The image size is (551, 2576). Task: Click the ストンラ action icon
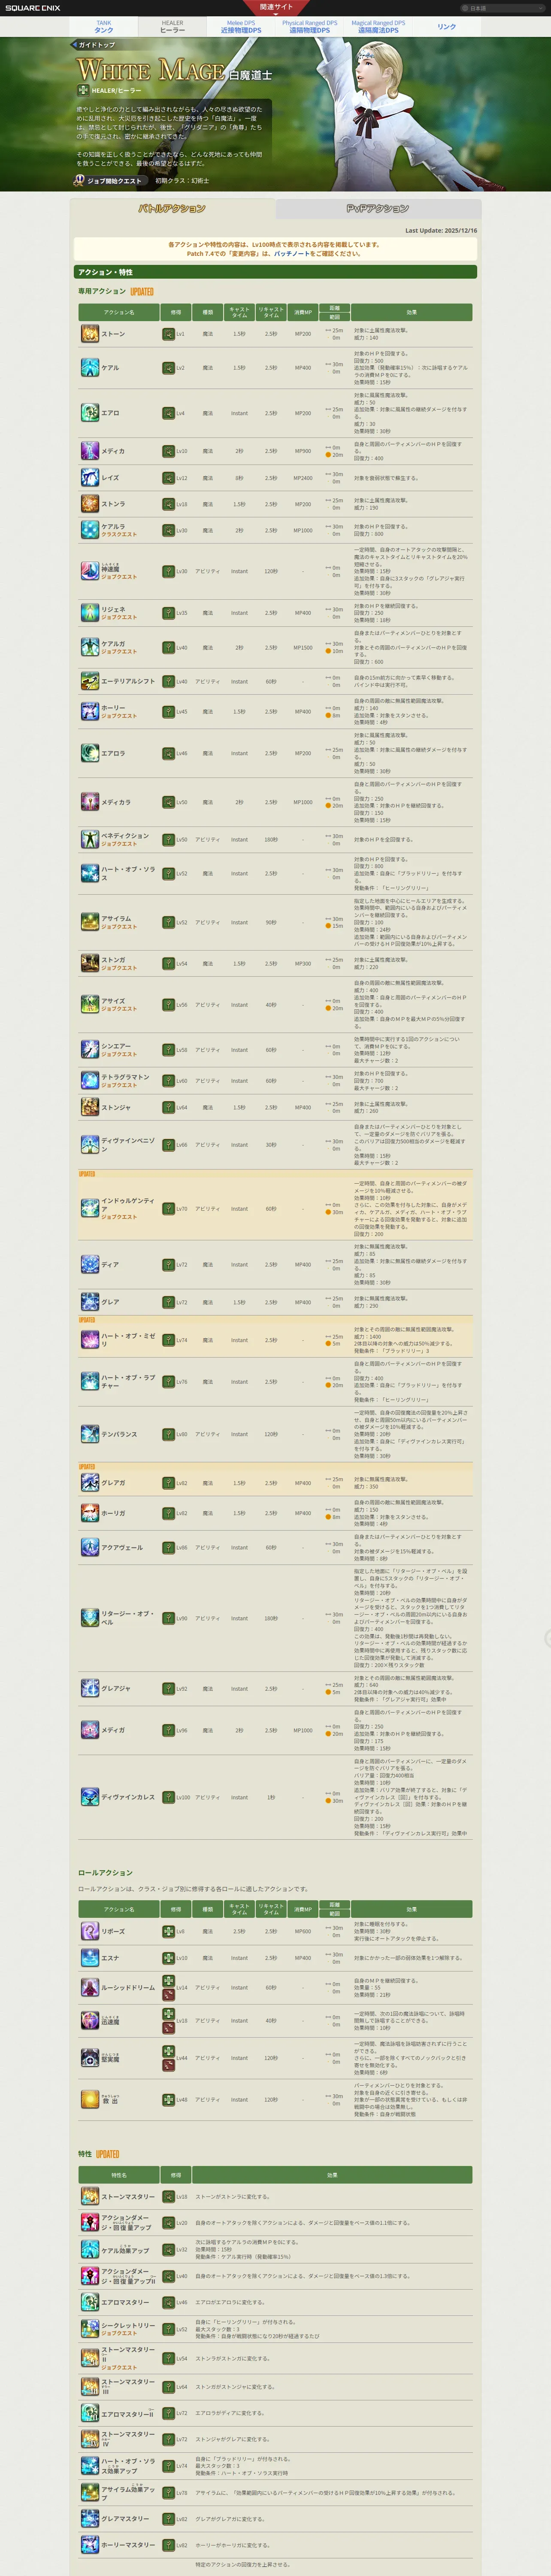pos(90,504)
